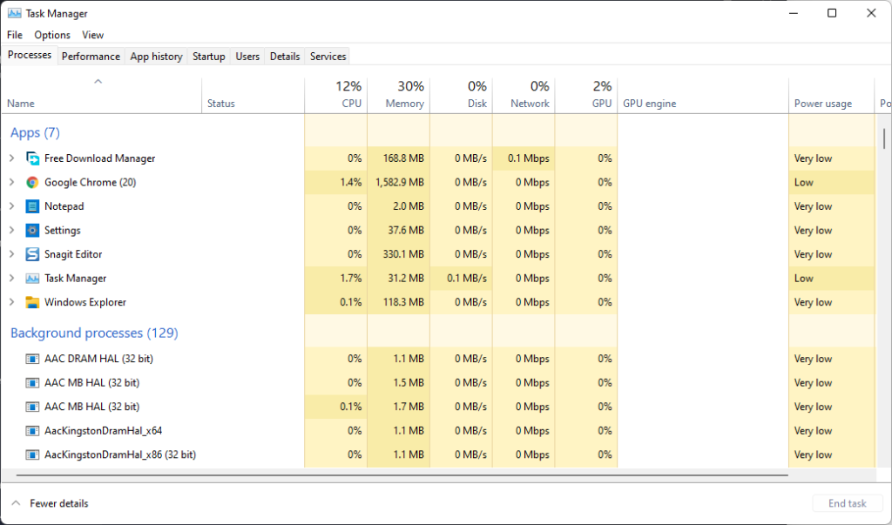Expand the Free Download Manager process group
Image resolution: width=892 pixels, height=525 pixels.
[11, 158]
